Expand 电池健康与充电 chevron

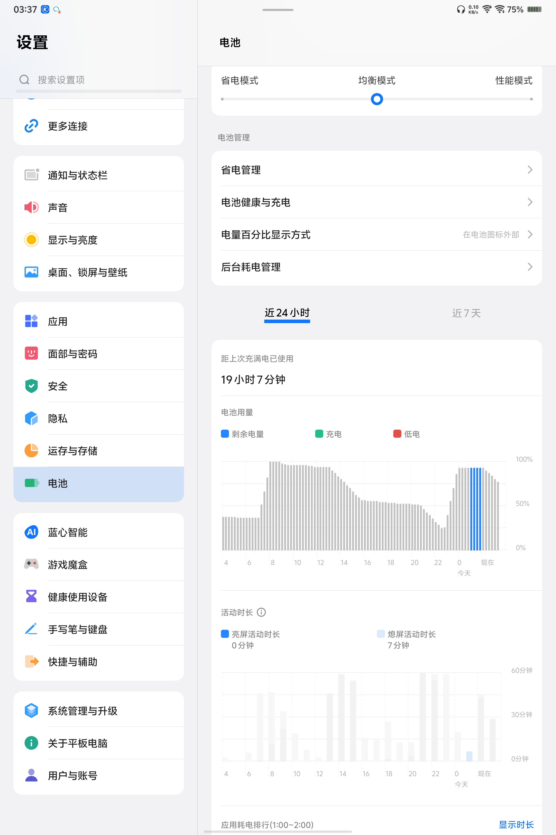point(530,202)
